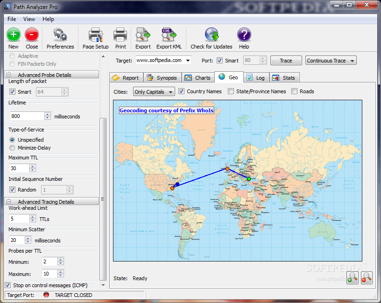Open the Target address dropdown
Viewport: 381px width, 303px height.
[x=188, y=61]
